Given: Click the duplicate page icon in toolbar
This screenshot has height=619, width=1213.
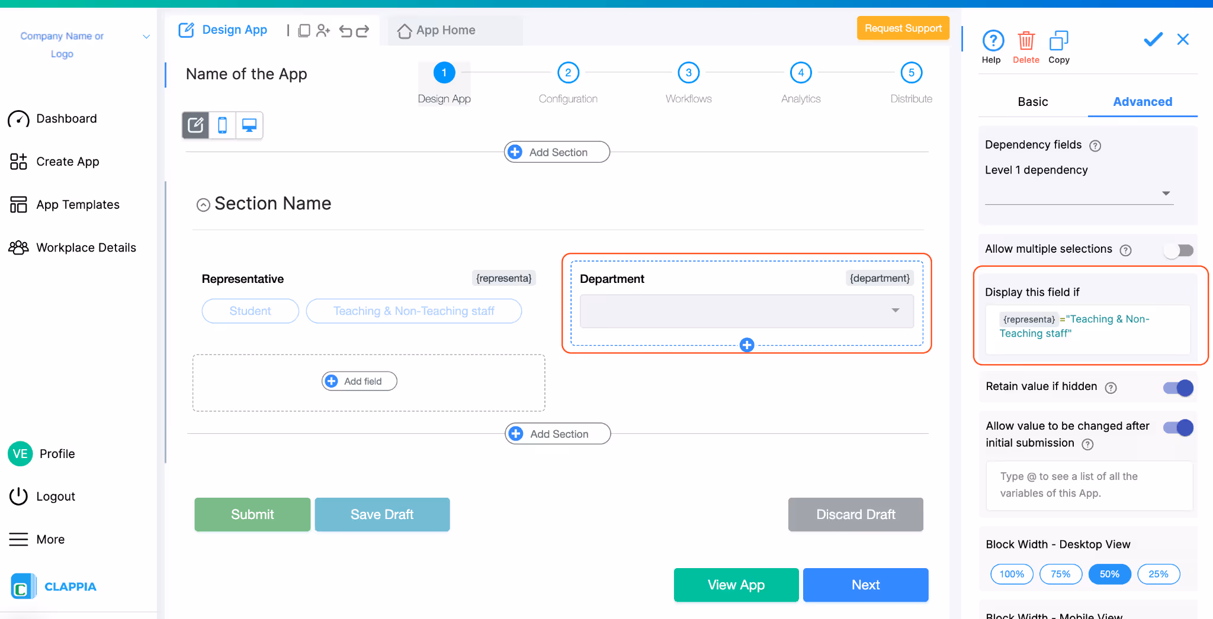Looking at the screenshot, I should pos(304,30).
